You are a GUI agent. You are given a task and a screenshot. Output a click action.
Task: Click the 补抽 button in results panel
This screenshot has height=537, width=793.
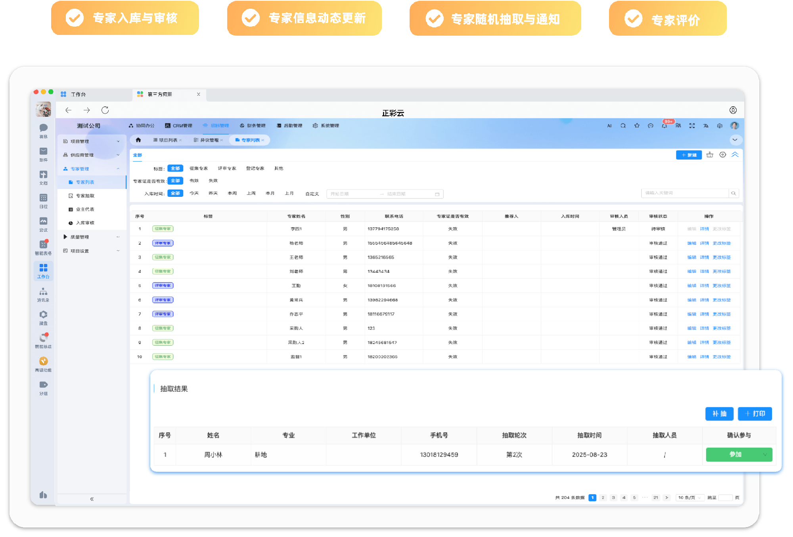(719, 414)
